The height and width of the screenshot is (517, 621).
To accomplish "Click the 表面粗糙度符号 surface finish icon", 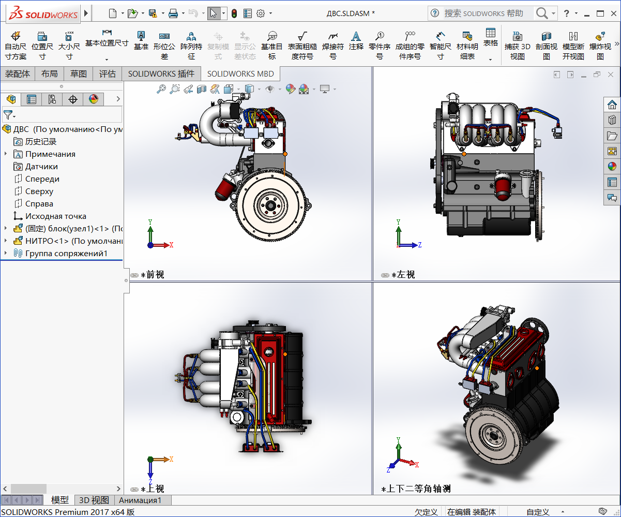I will [x=302, y=36].
